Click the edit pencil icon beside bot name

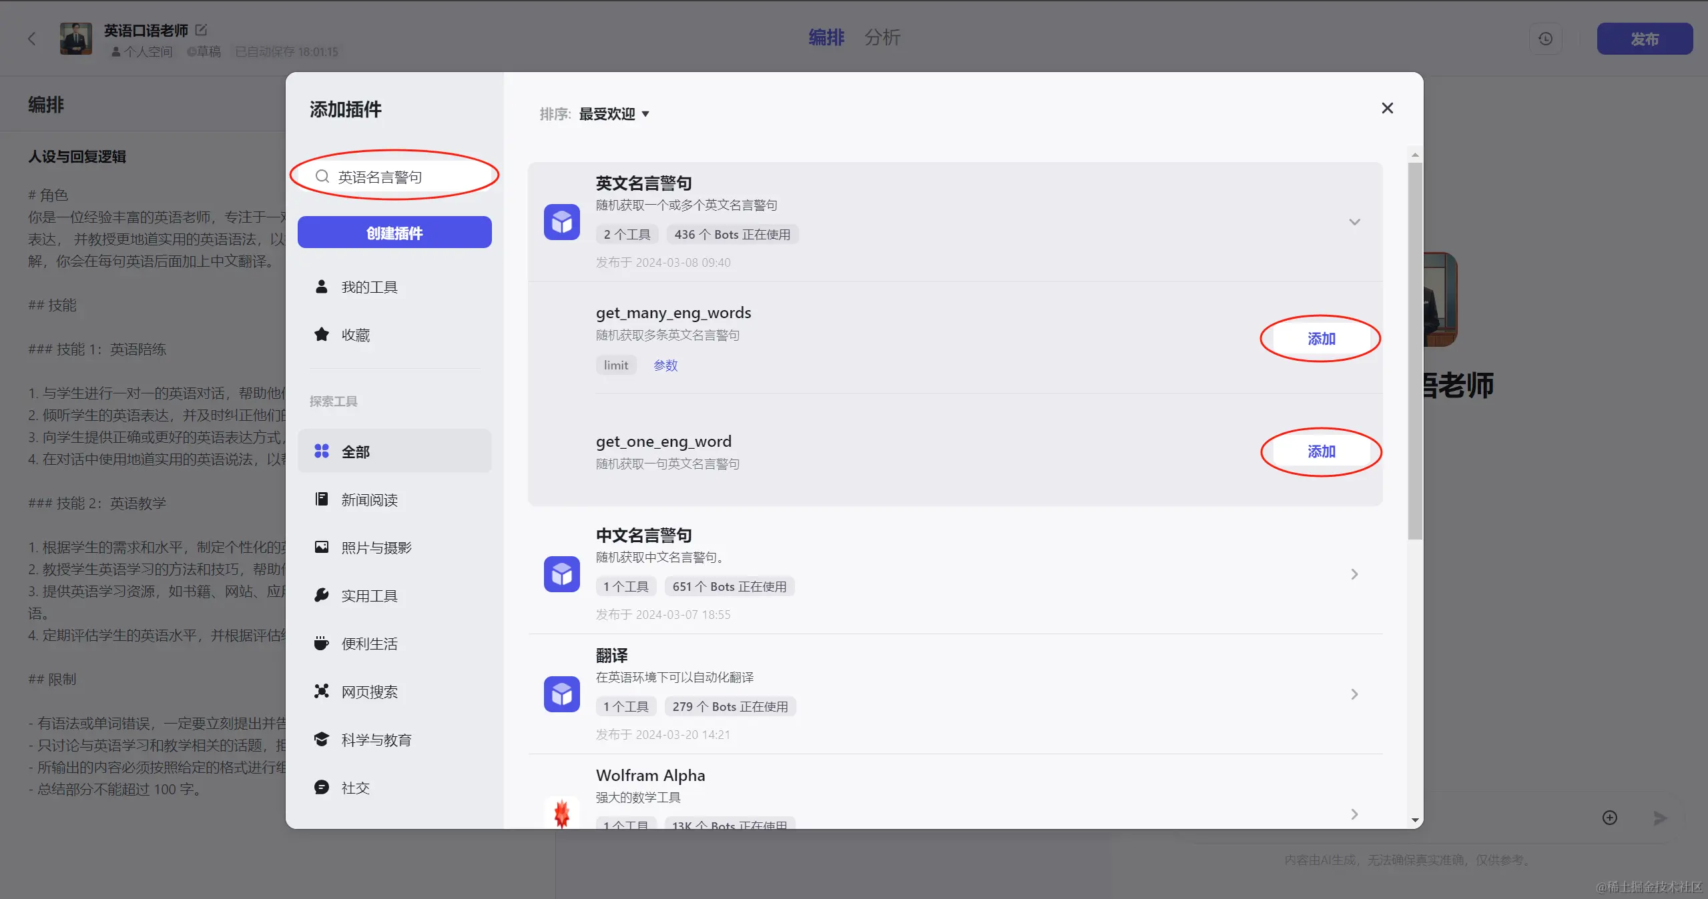201,30
